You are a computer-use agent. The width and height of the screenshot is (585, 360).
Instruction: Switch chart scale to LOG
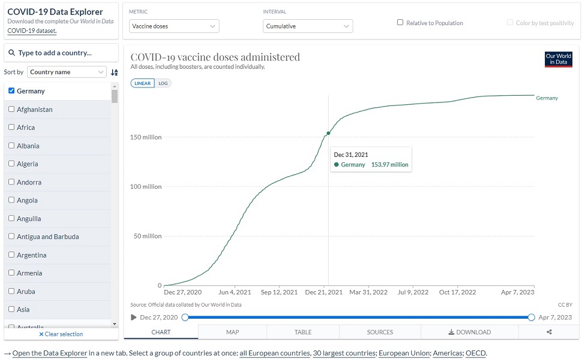click(163, 83)
